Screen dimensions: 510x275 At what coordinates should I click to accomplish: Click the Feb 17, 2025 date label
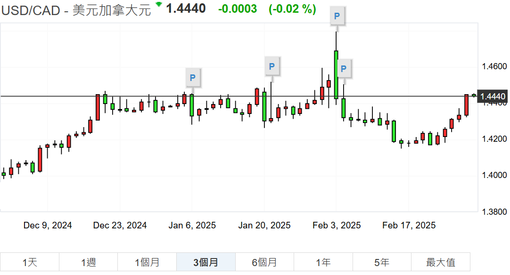pos(409,225)
